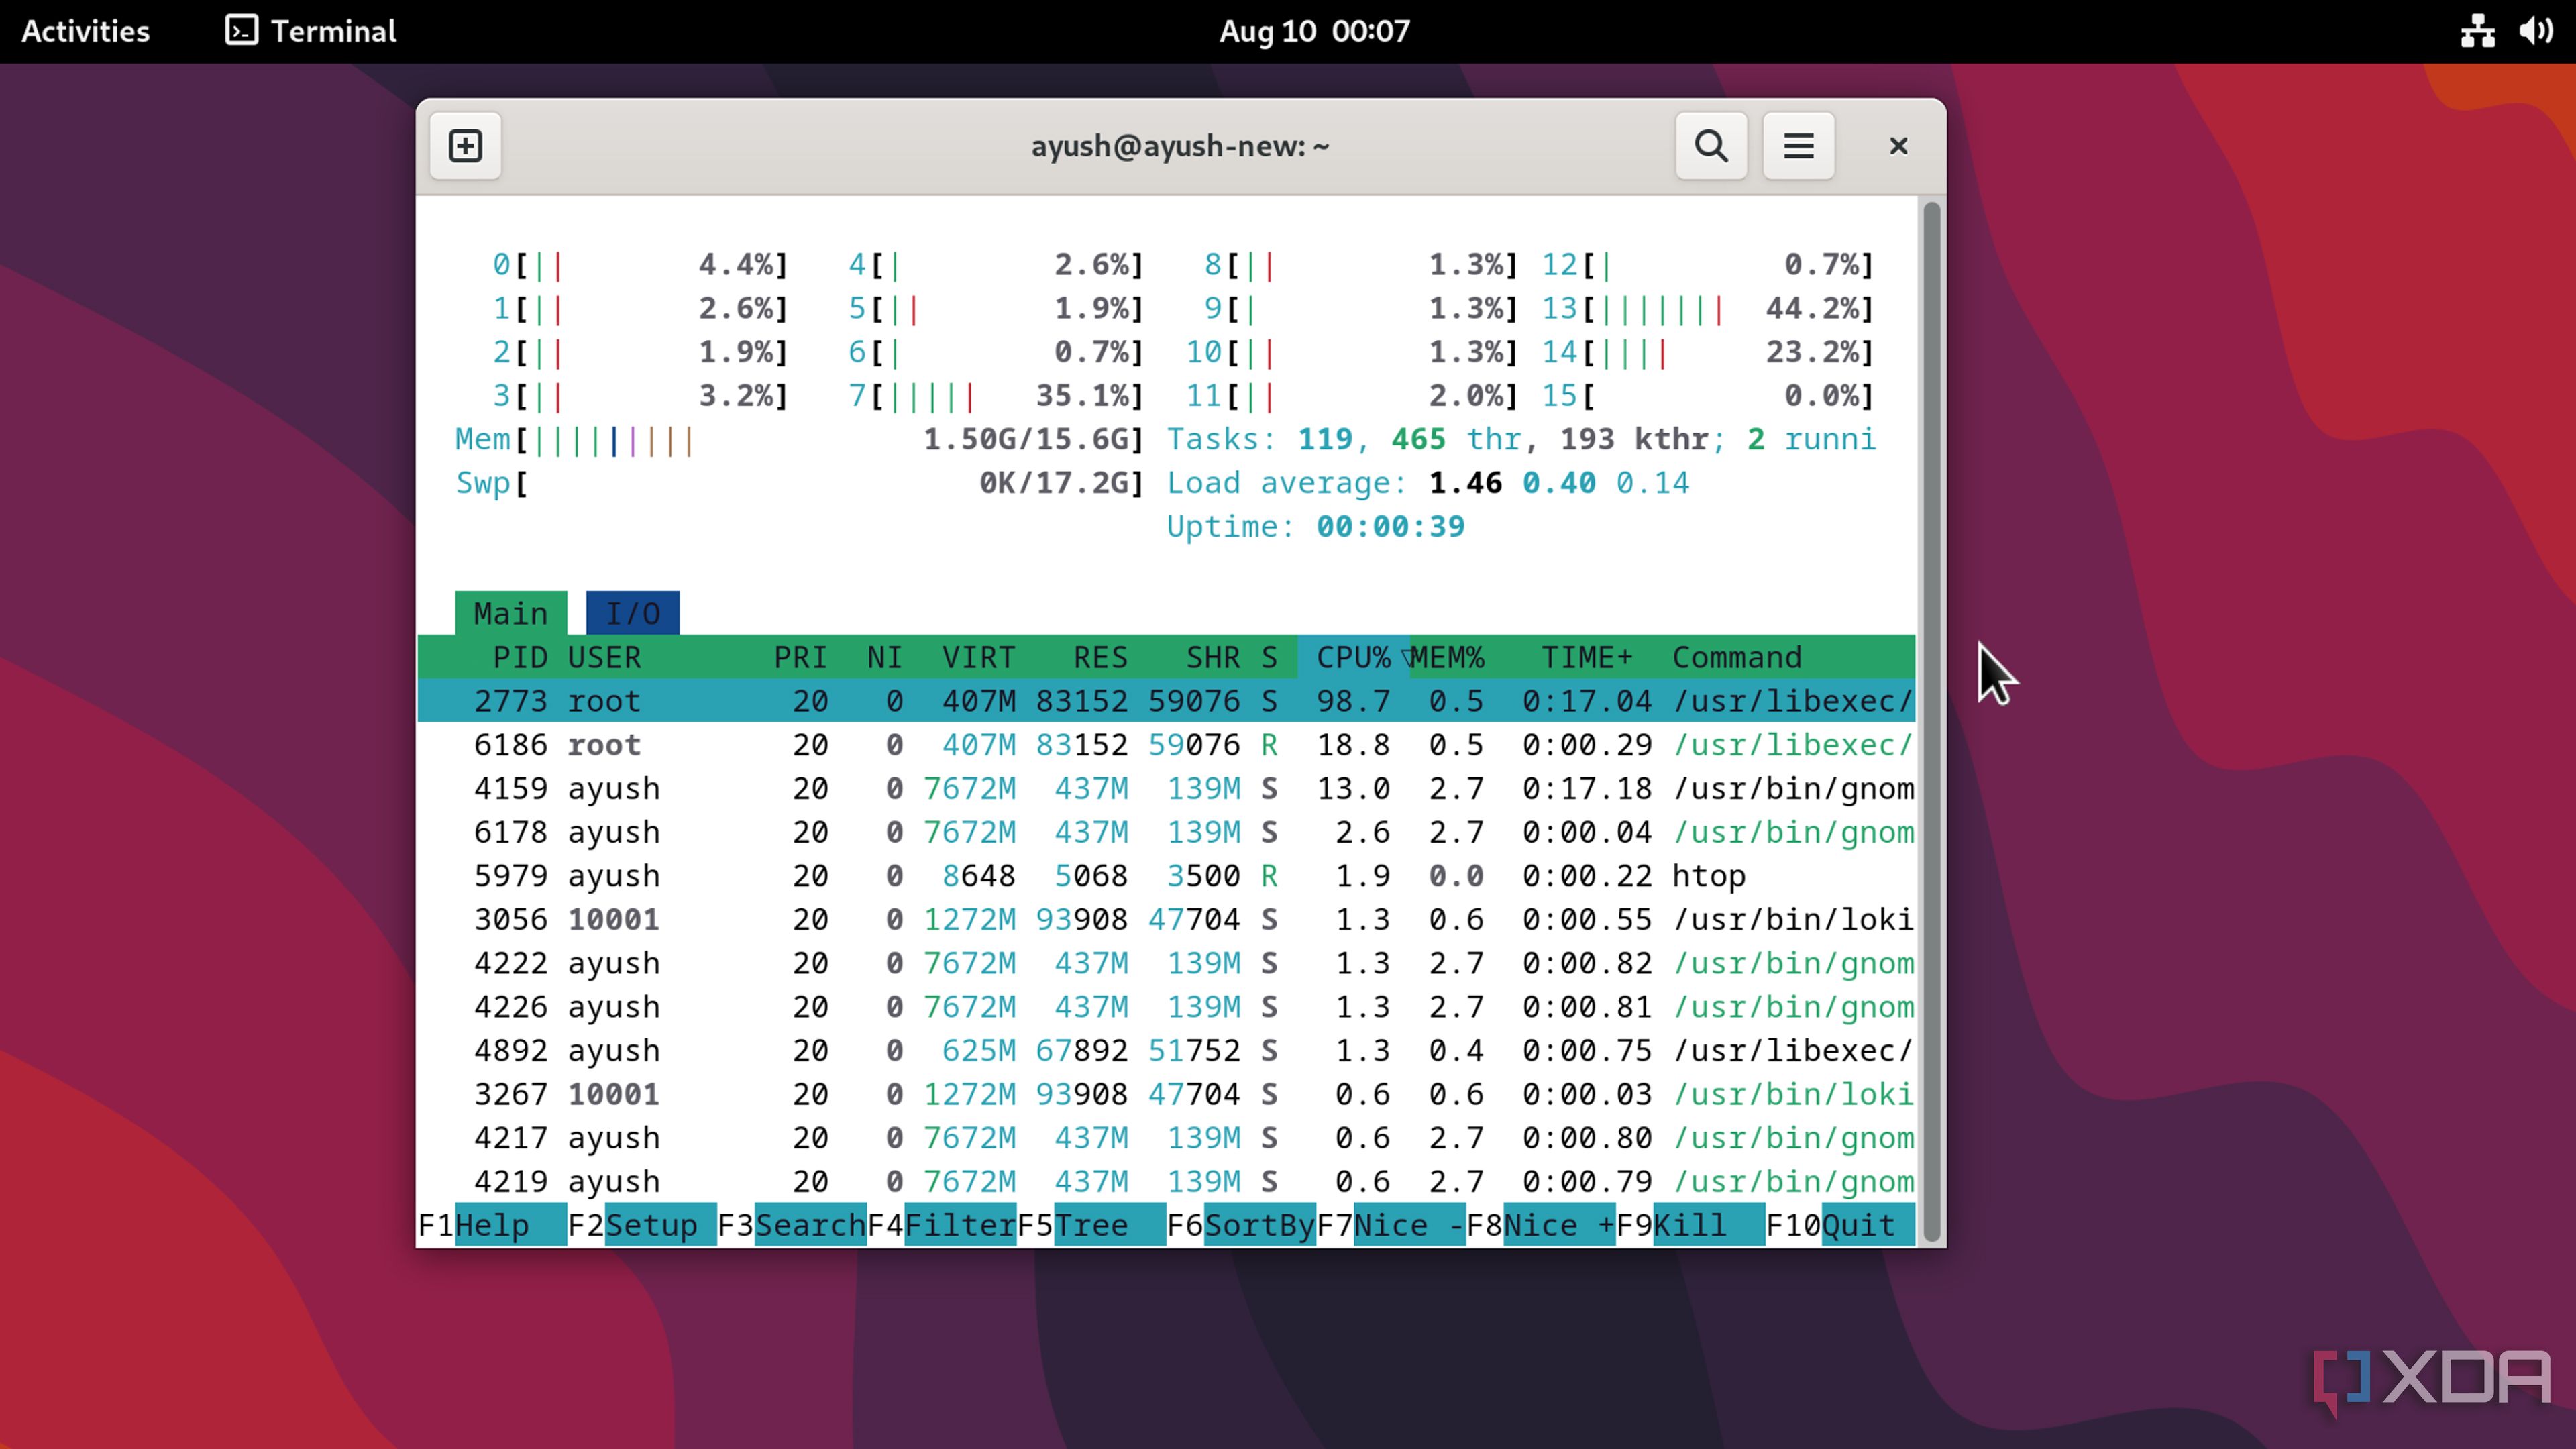2576x1449 pixels.
Task: Click the F4 Filter function
Action: [958, 1225]
